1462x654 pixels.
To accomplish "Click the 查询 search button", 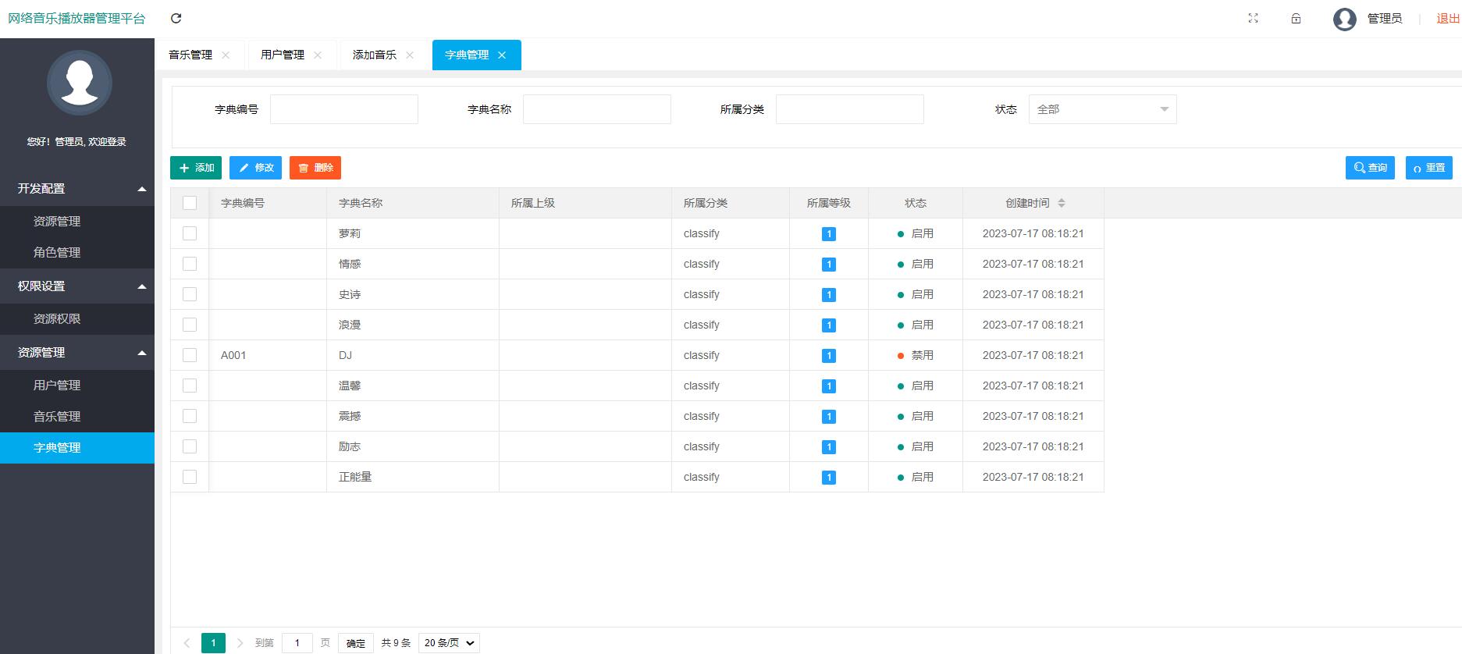I will (x=1370, y=168).
